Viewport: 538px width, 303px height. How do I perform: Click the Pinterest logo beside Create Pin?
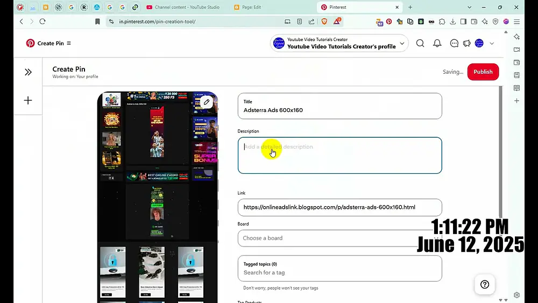pos(30,43)
